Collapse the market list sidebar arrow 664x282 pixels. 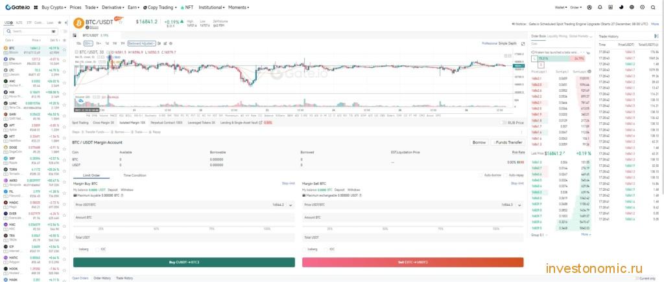(65, 23)
